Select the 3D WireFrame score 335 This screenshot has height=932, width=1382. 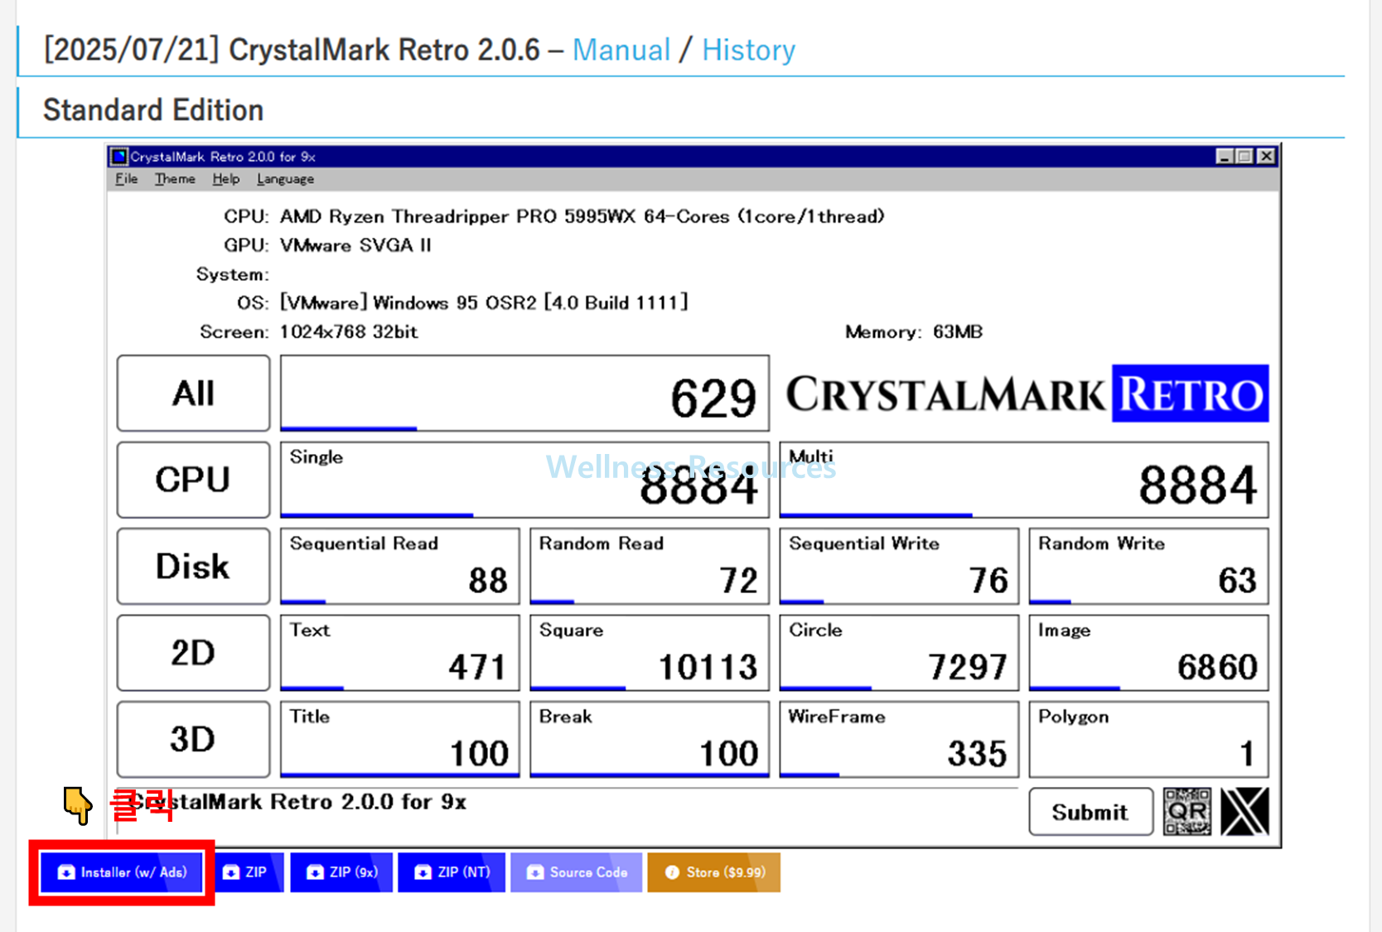pyautogui.click(x=899, y=739)
